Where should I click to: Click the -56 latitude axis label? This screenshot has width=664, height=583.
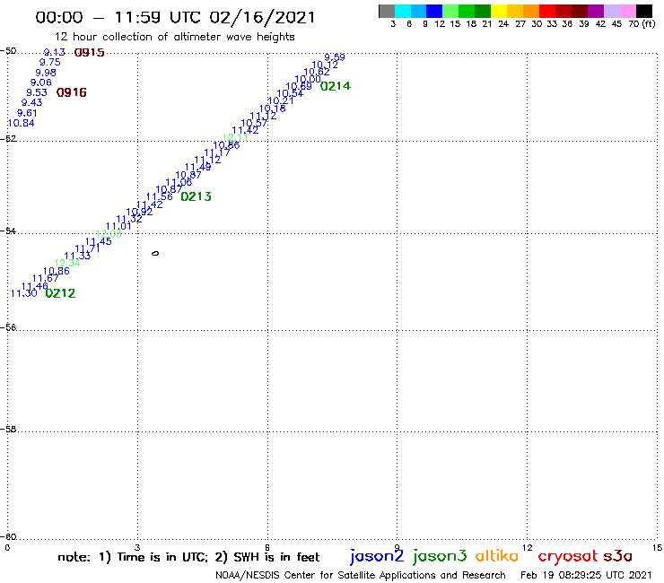(8, 327)
